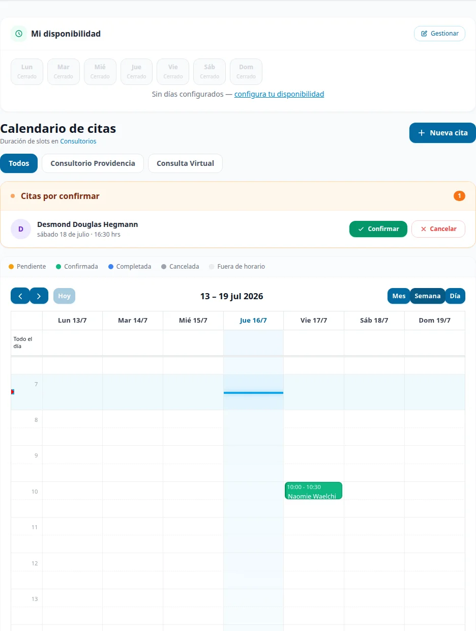The width and height of the screenshot is (476, 631).
Task: Click the Todo el día row label
Action: (x=23, y=342)
